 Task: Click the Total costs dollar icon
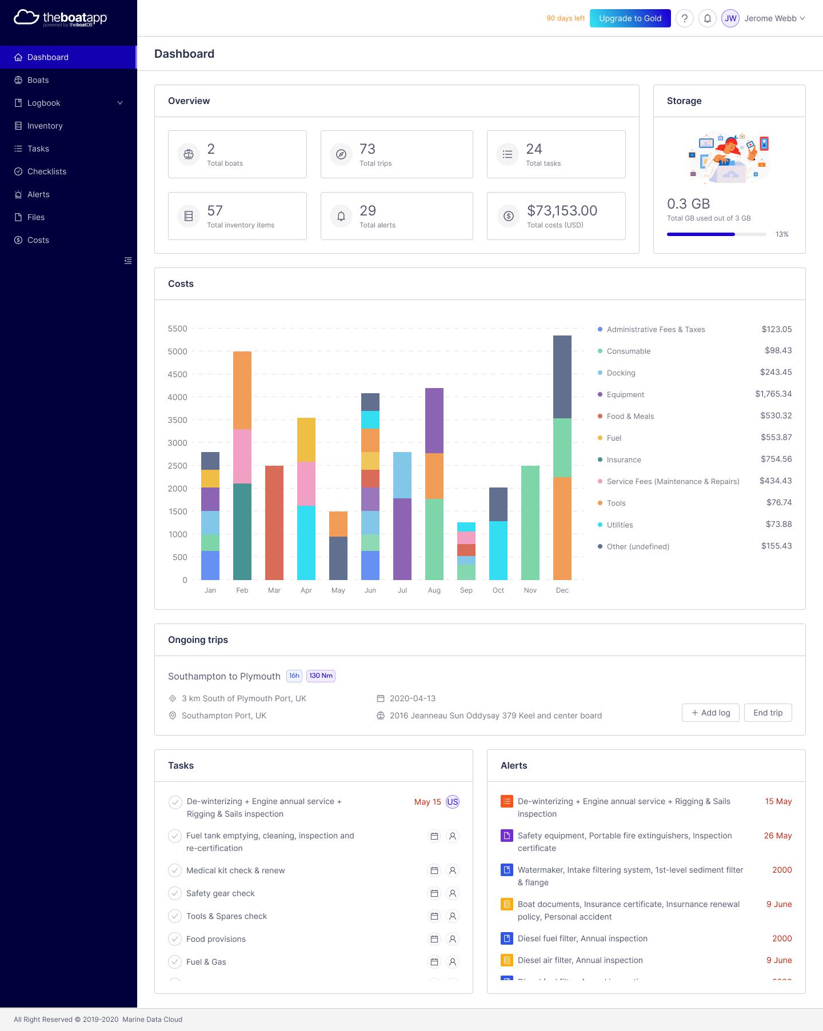click(509, 216)
